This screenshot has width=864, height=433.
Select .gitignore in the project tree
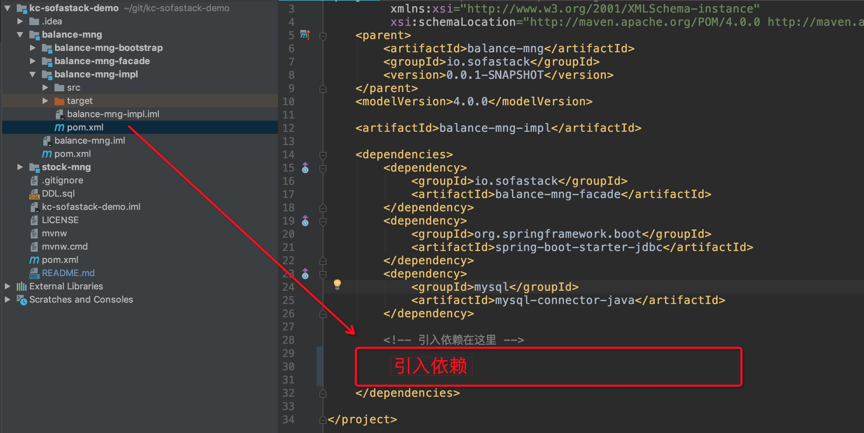[x=63, y=180]
